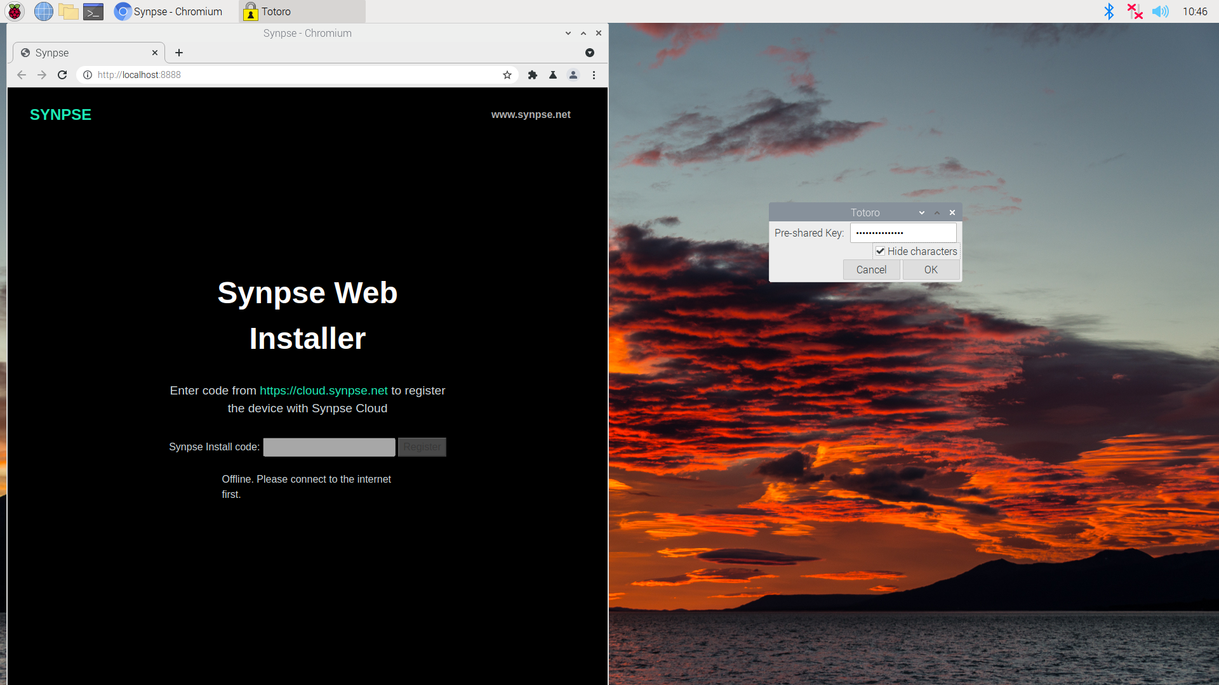Open the Search tabs dropdown arrow
Viewport: 1219px width, 685px height.
(x=590, y=53)
